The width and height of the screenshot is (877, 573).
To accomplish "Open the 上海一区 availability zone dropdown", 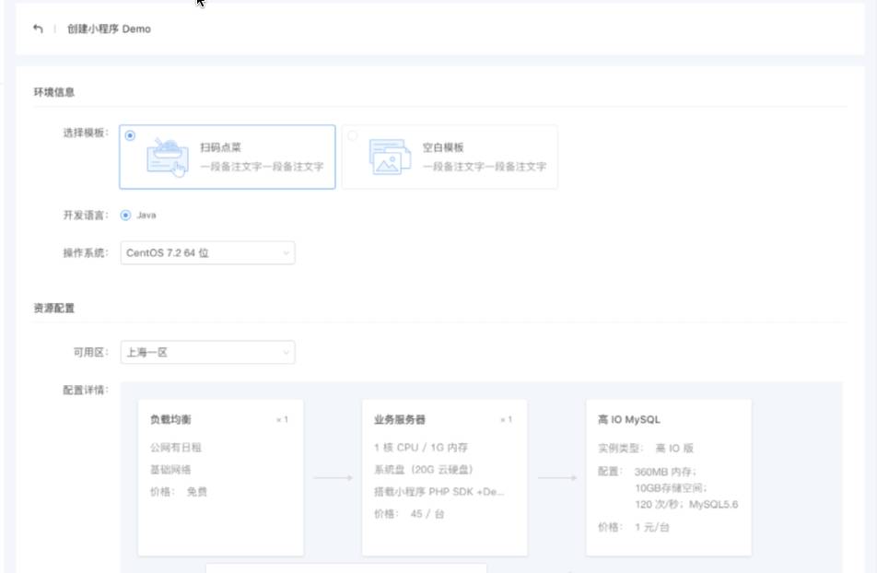I will pos(207,353).
